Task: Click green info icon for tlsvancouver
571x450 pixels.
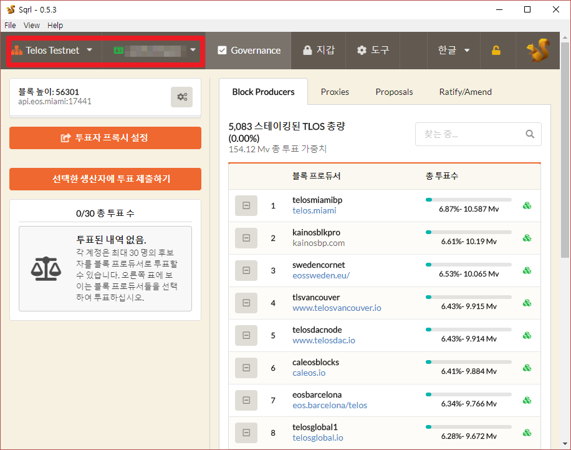Action: click(527, 303)
